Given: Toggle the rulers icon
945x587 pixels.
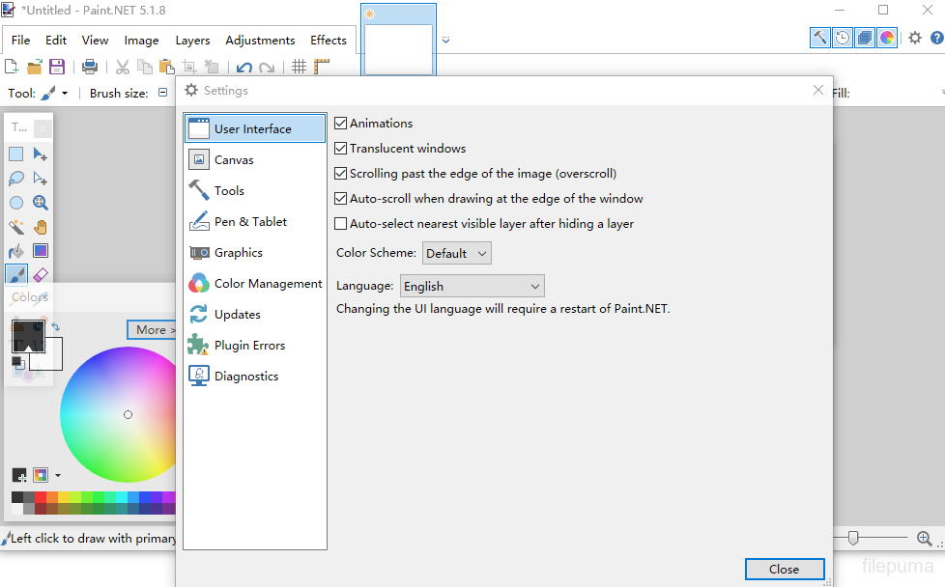Looking at the screenshot, I should pyautogui.click(x=321, y=67).
